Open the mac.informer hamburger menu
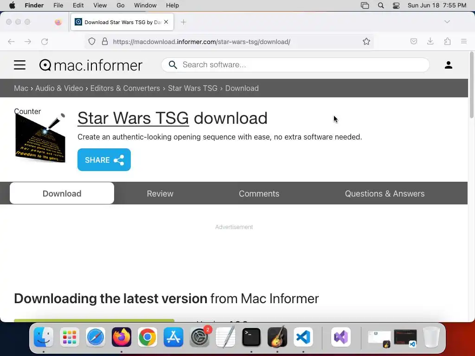This screenshot has height=356, width=475. pos(19,65)
